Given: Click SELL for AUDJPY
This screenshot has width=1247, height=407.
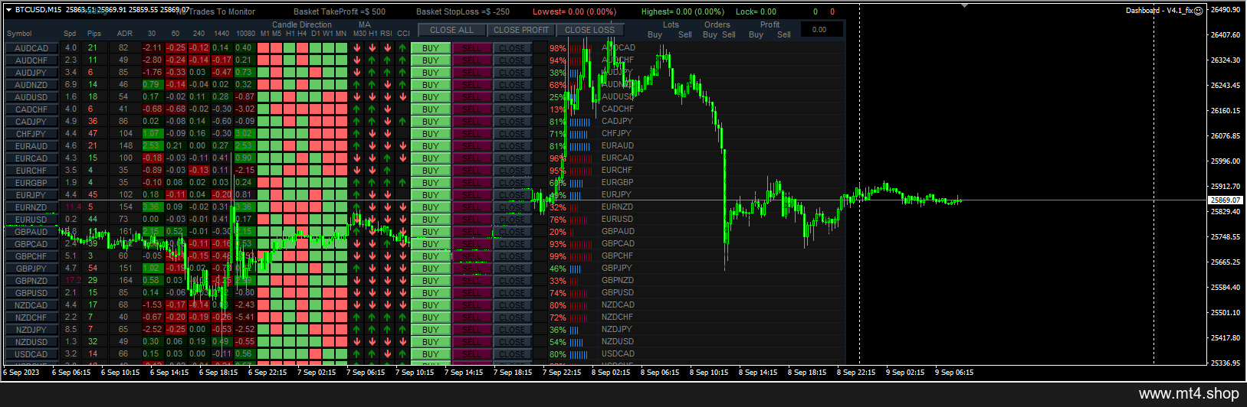Looking at the screenshot, I should tap(472, 73).
